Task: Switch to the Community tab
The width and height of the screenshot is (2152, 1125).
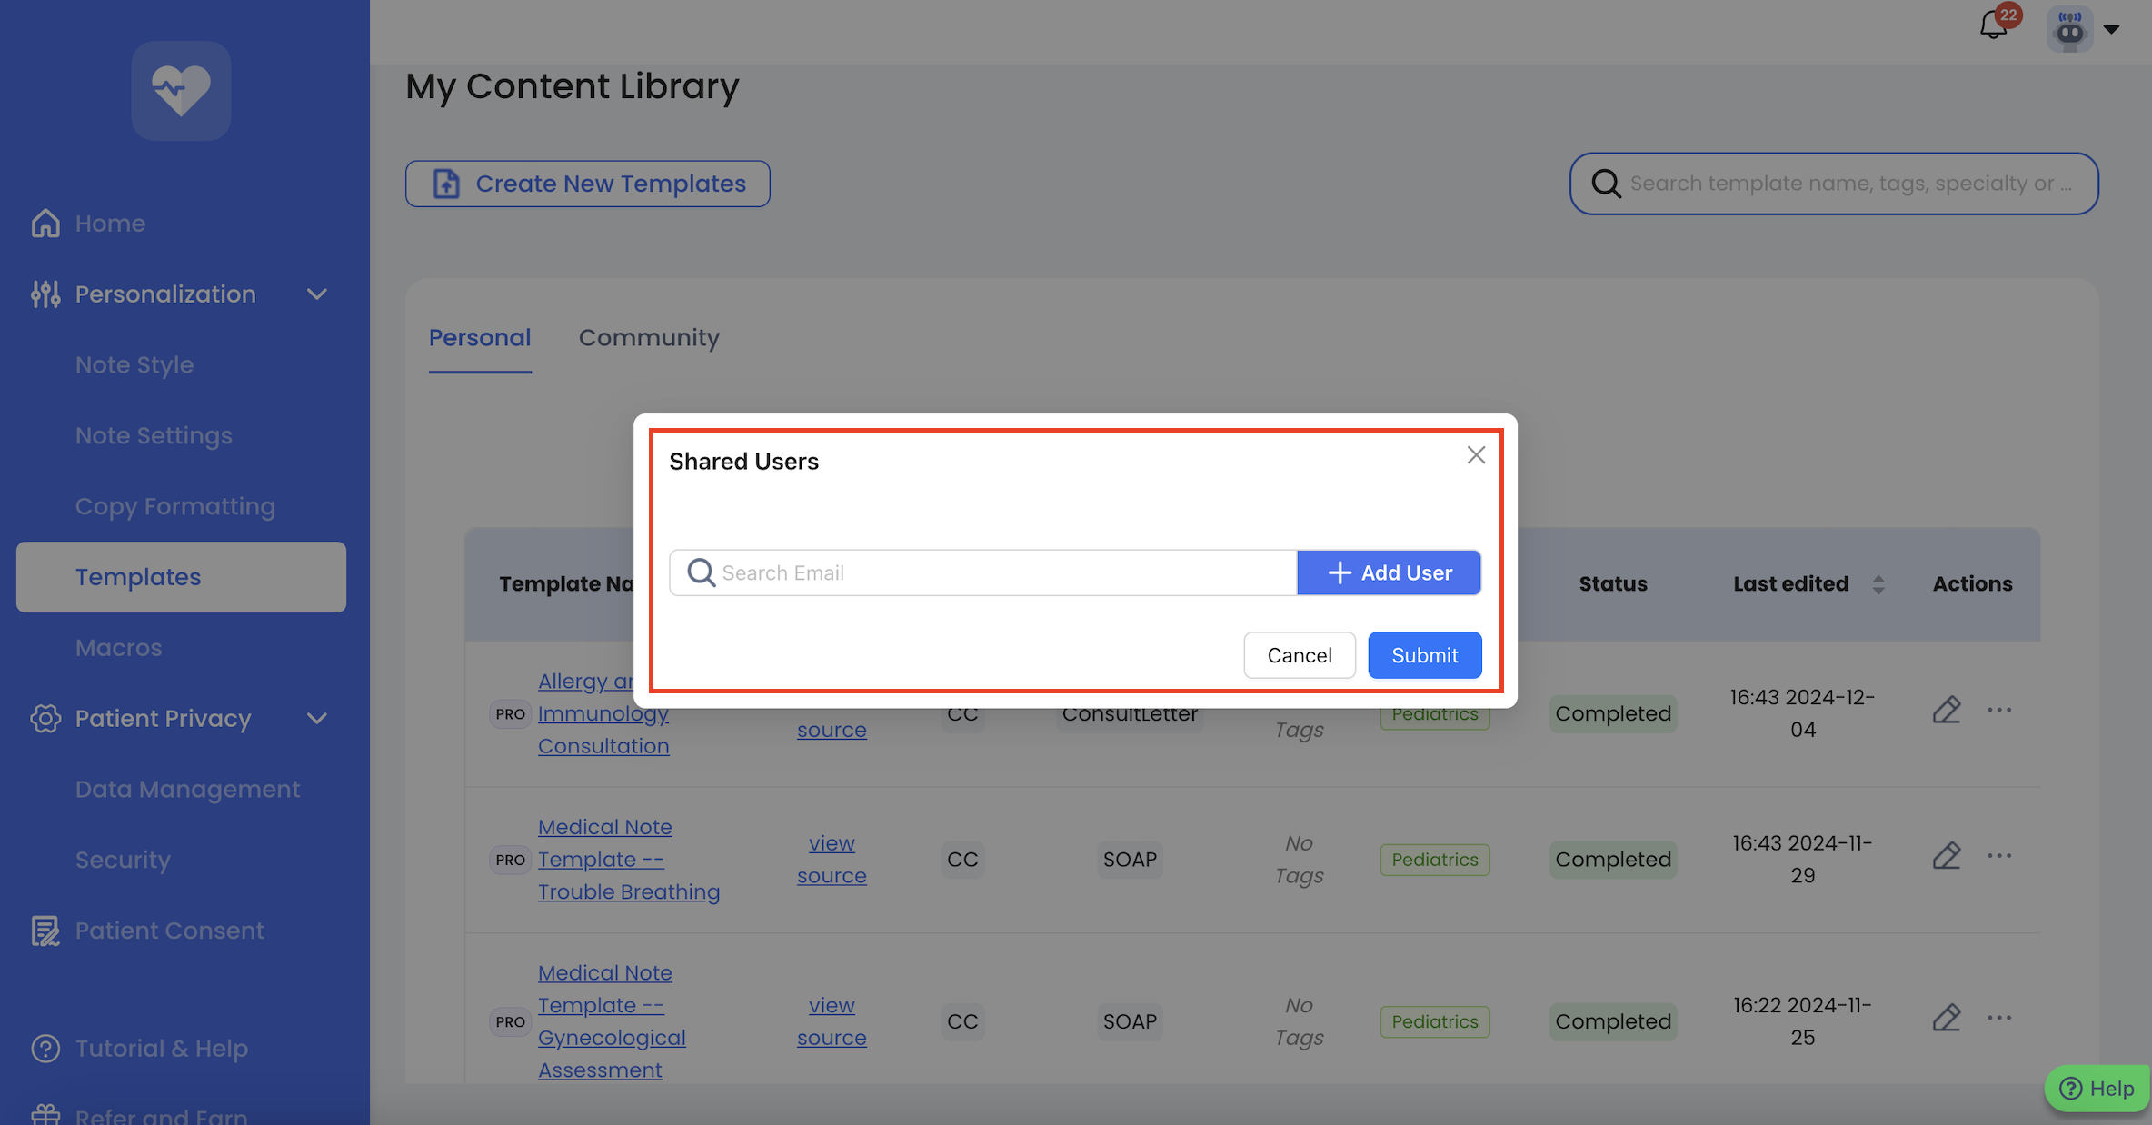Action: click(649, 338)
